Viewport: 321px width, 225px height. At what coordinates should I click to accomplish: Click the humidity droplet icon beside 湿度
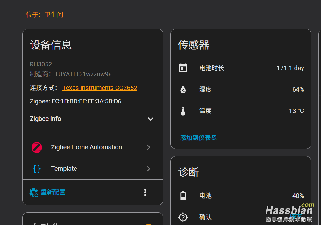point(183,89)
